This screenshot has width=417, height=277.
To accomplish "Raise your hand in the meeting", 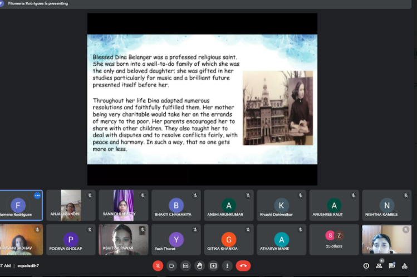I will click(x=199, y=266).
